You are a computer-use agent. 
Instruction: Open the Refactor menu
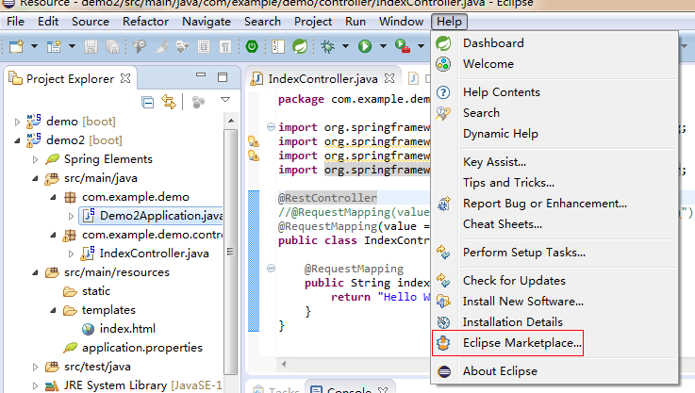(x=145, y=22)
